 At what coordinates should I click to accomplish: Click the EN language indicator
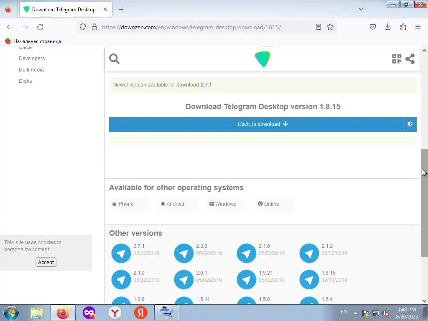[344, 312]
